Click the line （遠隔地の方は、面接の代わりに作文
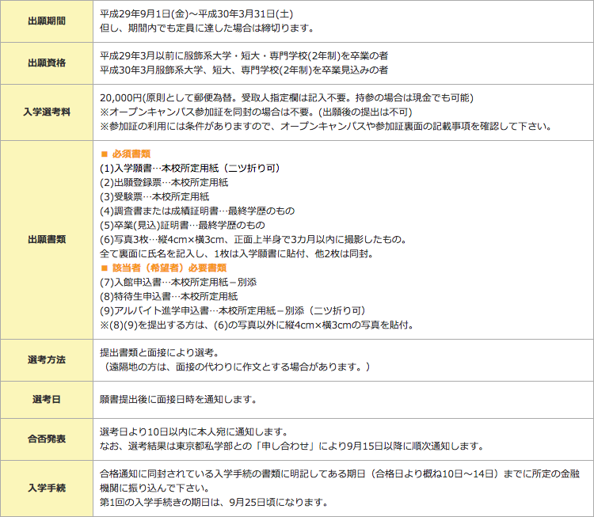 [x=235, y=367]
